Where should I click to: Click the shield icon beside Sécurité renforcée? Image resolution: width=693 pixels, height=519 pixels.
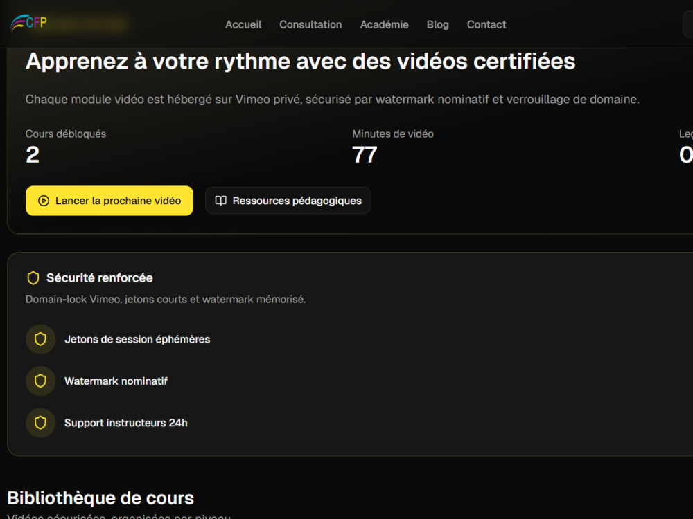click(x=33, y=278)
